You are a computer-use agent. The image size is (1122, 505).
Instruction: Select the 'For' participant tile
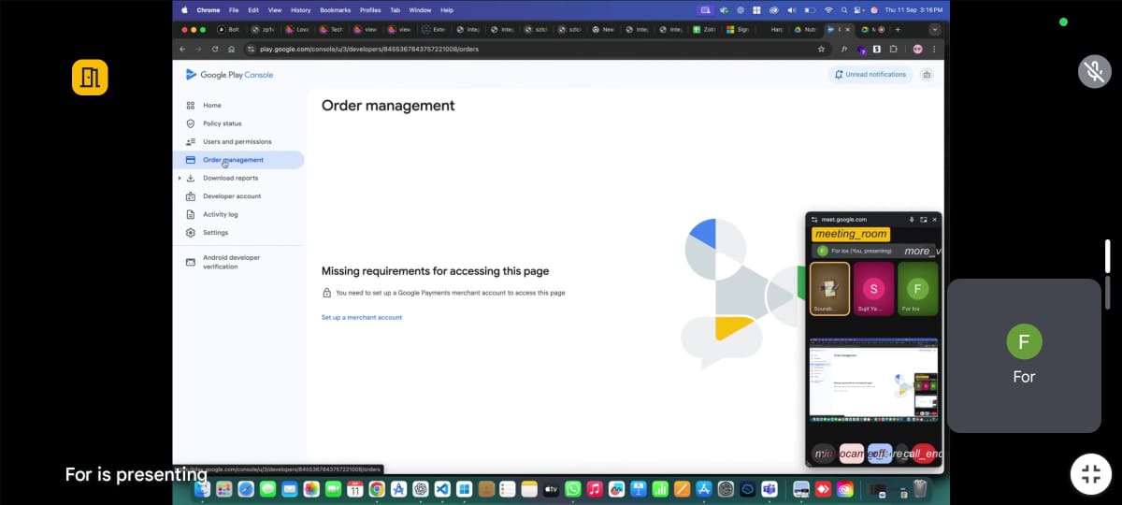(1024, 355)
